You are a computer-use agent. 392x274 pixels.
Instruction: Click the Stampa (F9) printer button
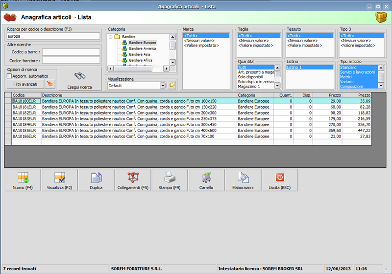(170, 180)
